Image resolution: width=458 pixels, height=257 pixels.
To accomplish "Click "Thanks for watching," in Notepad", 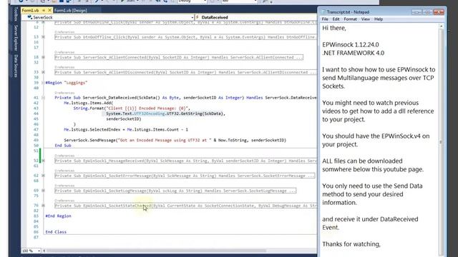I will click(351, 244).
